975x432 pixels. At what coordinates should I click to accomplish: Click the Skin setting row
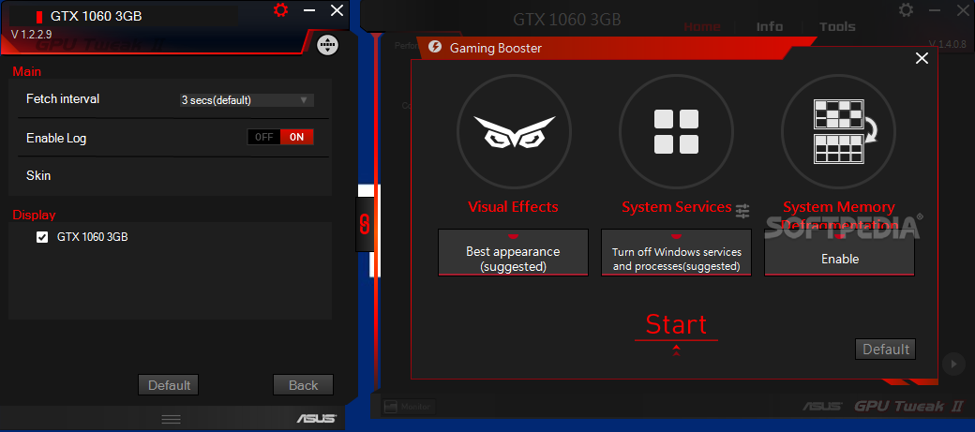(x=169, y=176)
